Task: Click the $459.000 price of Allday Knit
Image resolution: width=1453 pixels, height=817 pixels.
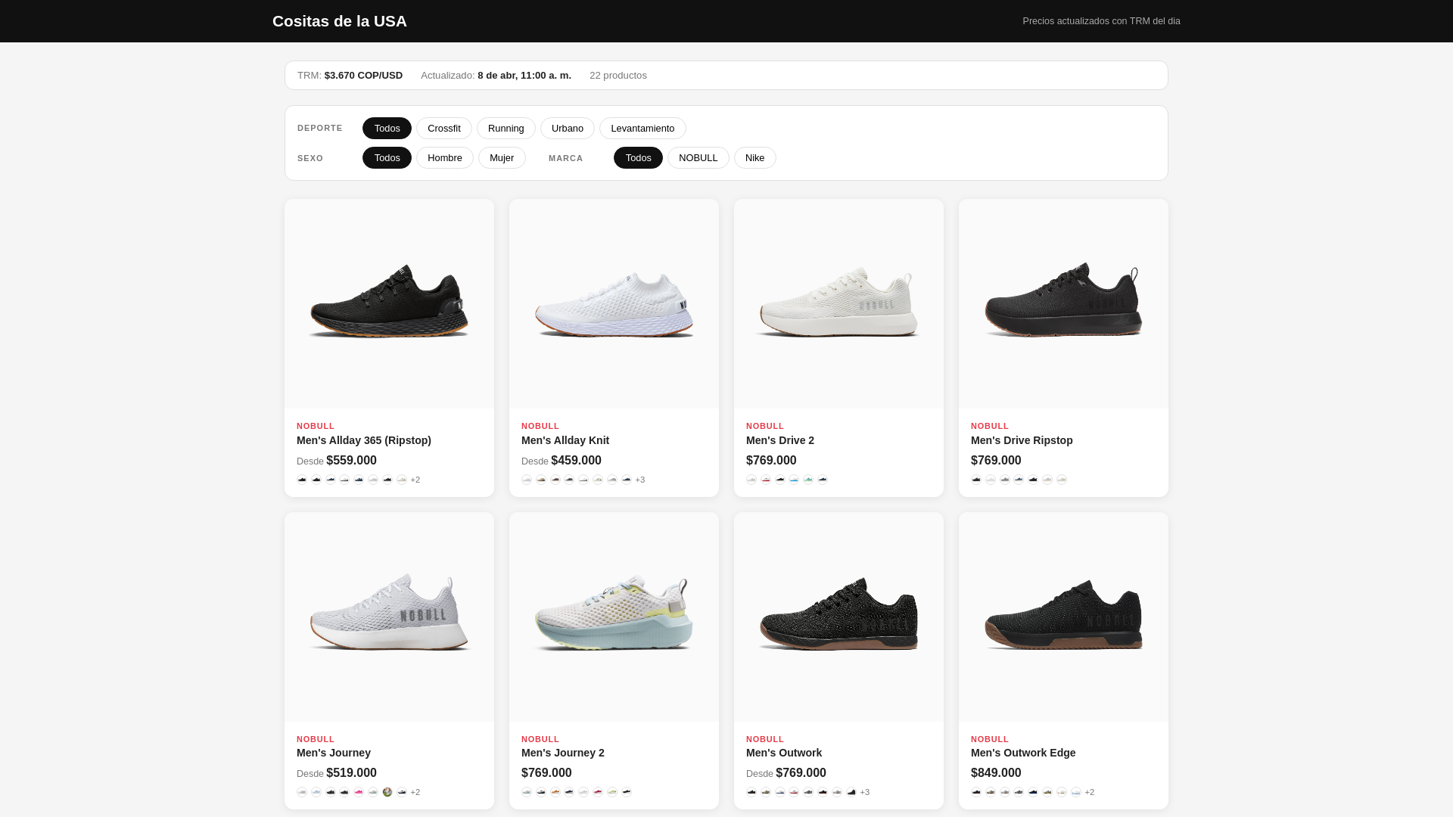Action: pyautogui.click(x=577, y=461)
